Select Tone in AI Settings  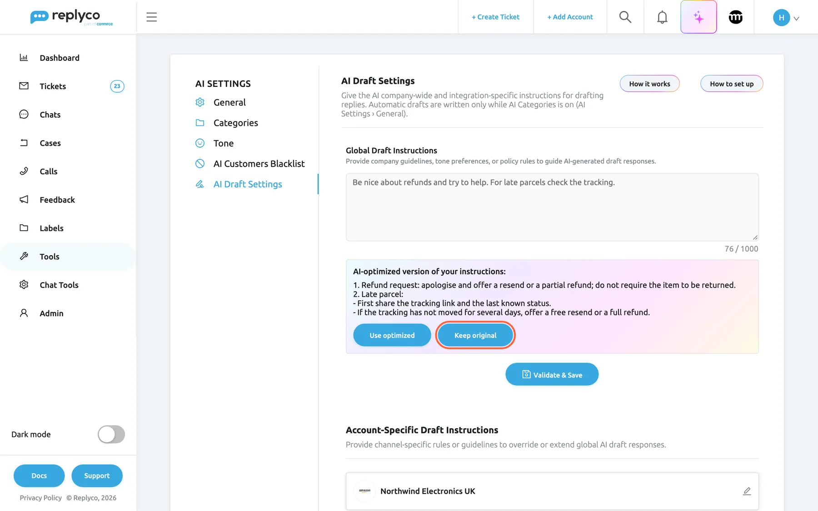click(223, 143)
